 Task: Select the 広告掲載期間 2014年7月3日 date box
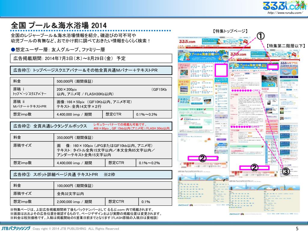coord(91,58)
